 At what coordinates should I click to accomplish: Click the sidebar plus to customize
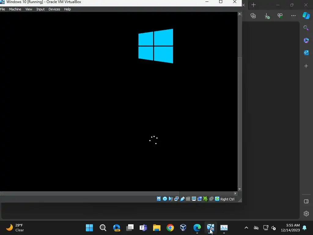coord(306,66)
